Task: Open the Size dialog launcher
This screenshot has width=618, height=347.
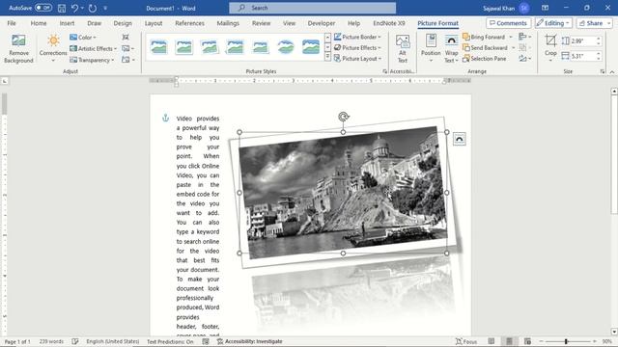Action: point(603,71)
